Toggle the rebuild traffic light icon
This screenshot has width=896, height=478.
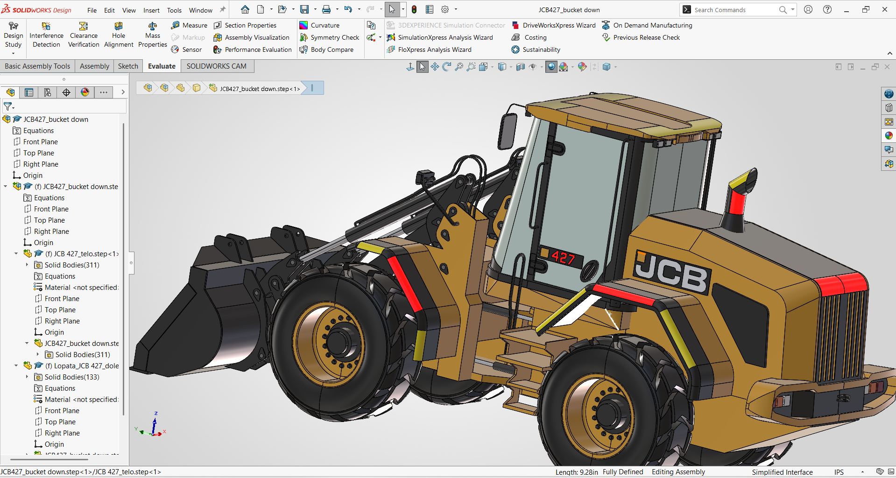pos(414,9)
